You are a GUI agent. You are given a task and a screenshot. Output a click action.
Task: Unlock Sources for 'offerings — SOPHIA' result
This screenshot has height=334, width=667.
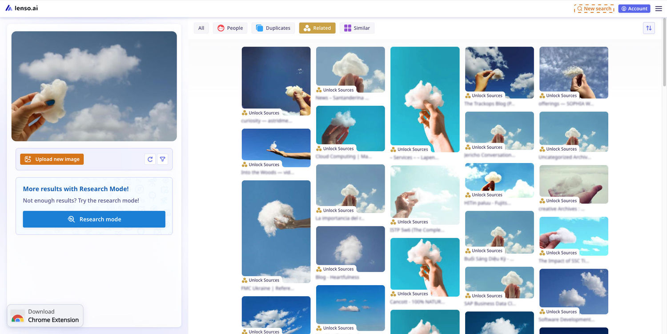(x=559, y=95)
